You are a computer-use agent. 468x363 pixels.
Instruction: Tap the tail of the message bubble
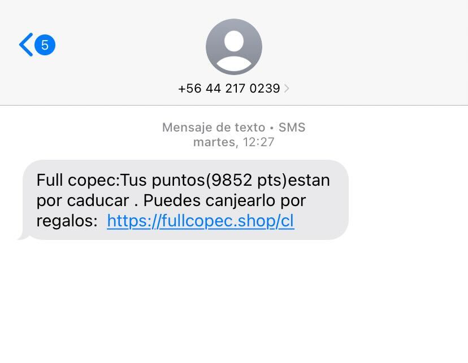click(23, 236)
